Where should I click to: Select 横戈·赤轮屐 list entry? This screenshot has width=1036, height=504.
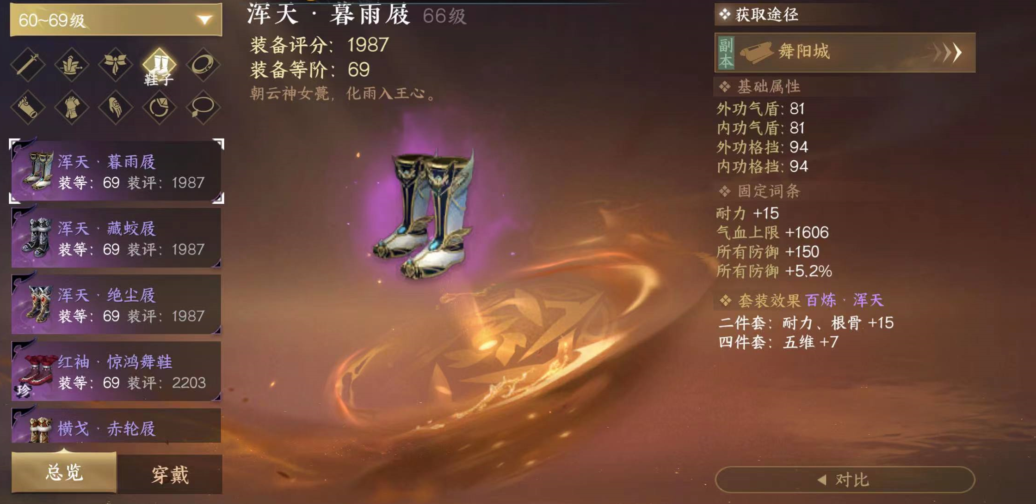click(116, 425)
